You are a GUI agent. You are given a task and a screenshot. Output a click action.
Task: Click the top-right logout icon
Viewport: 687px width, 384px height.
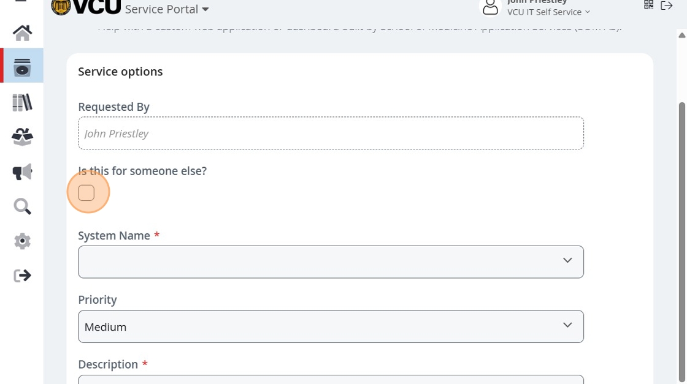pos(667,6)
